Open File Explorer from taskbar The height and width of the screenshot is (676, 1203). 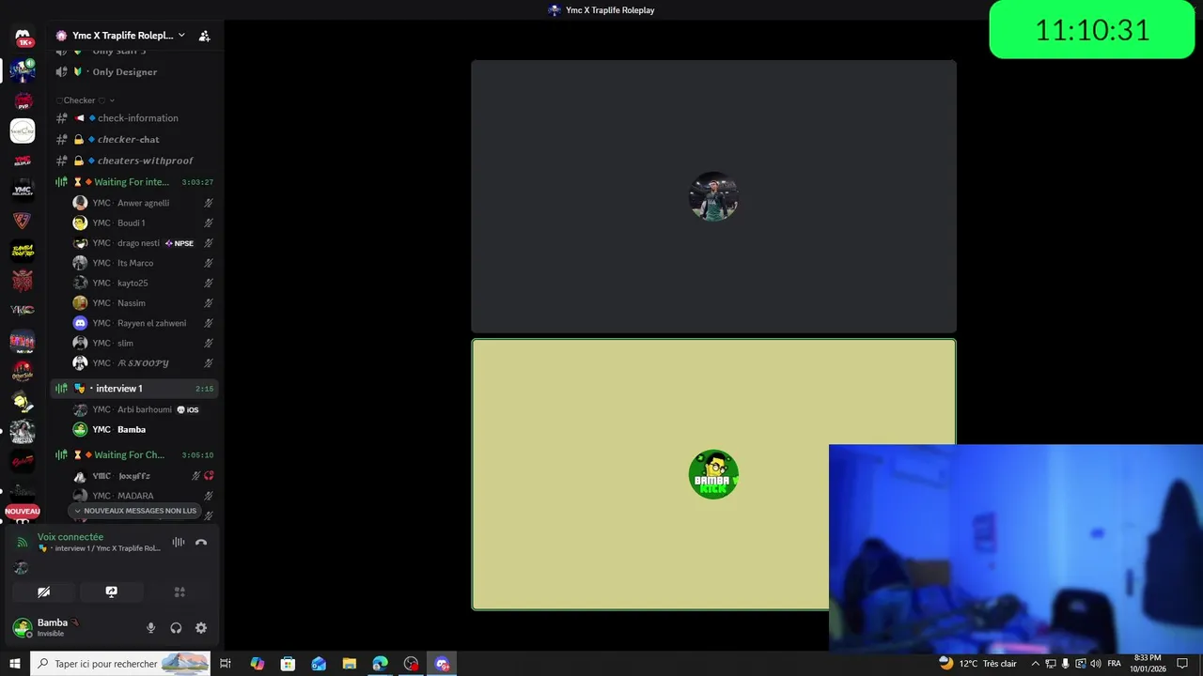tap(350, 664)
